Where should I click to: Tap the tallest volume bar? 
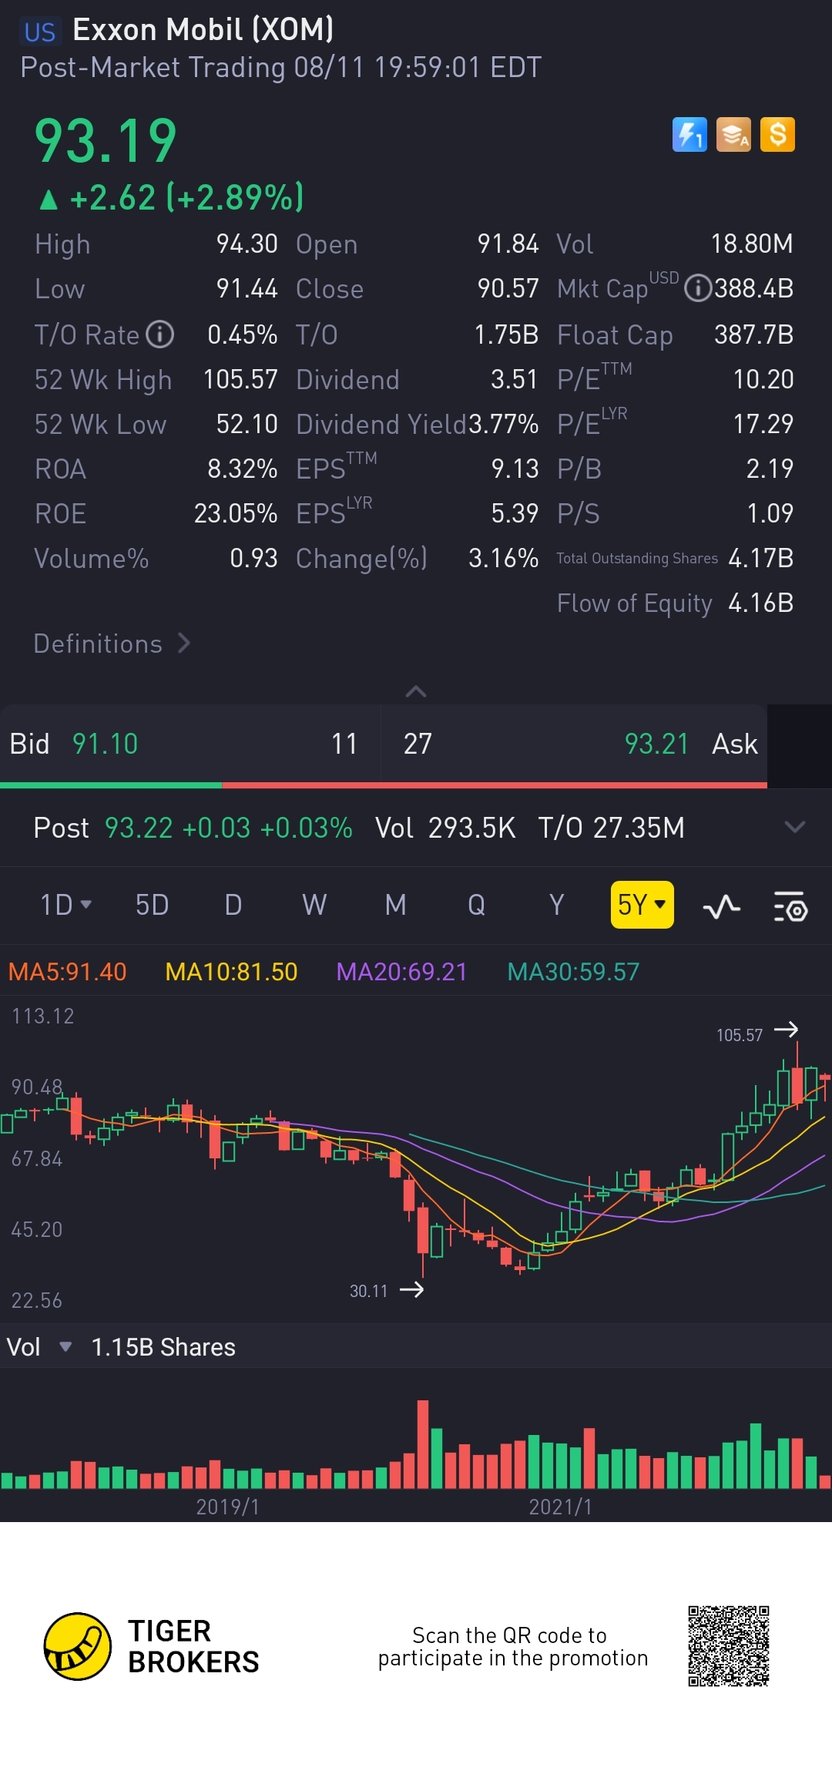click(x=422, y=1443)
